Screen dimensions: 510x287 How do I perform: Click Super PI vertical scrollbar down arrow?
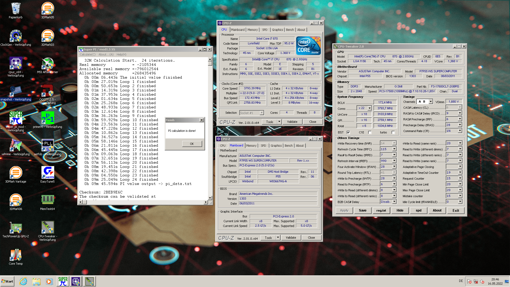210,198
